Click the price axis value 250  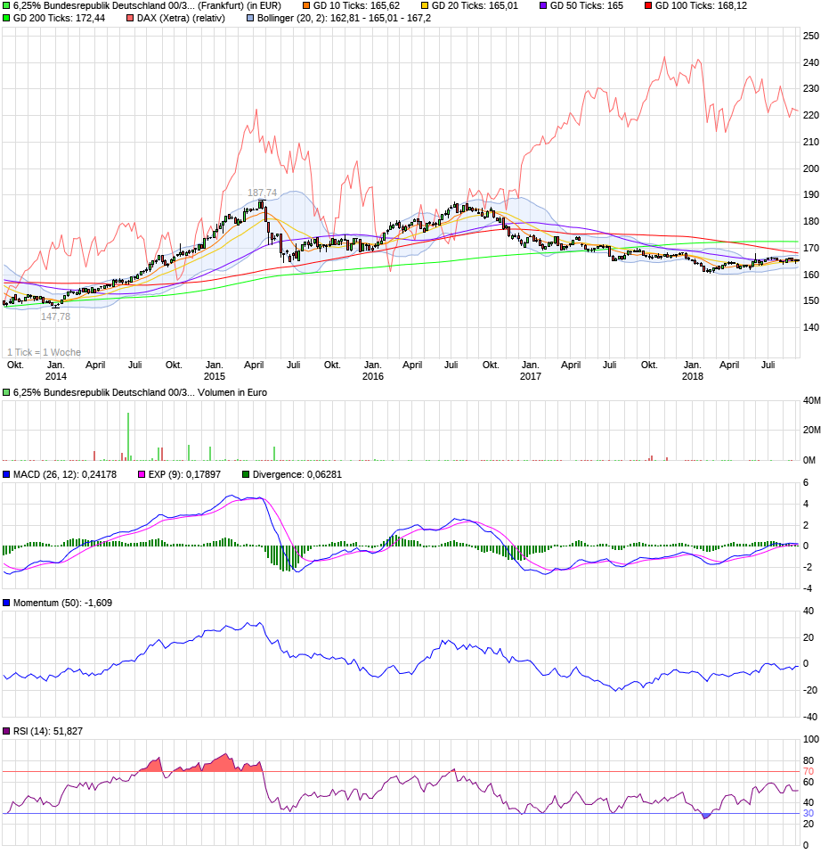(x=811, y=36)
